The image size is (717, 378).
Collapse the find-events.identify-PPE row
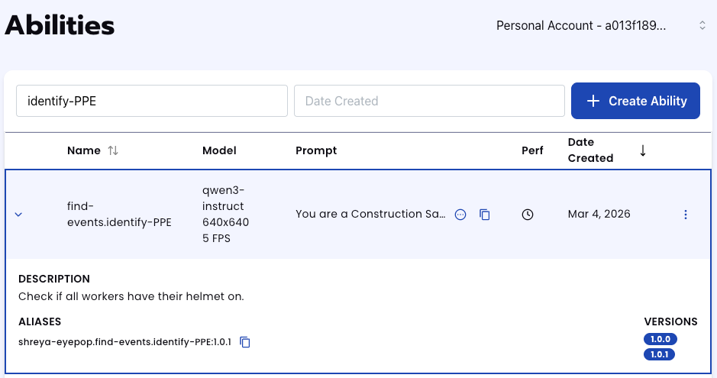coord(19,215)
